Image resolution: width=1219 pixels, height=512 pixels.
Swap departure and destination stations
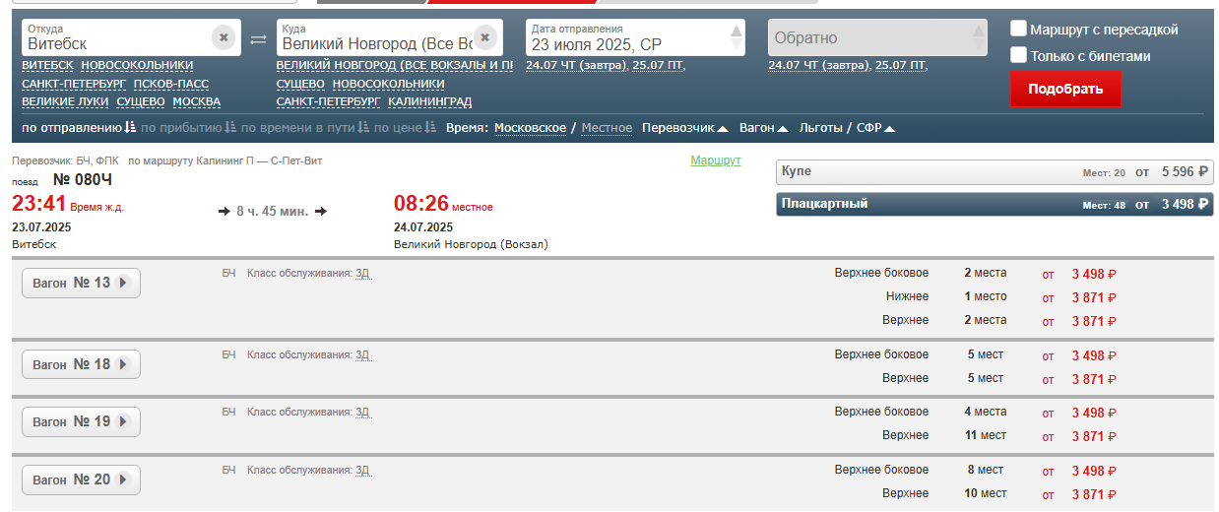(x=258, y=39)
